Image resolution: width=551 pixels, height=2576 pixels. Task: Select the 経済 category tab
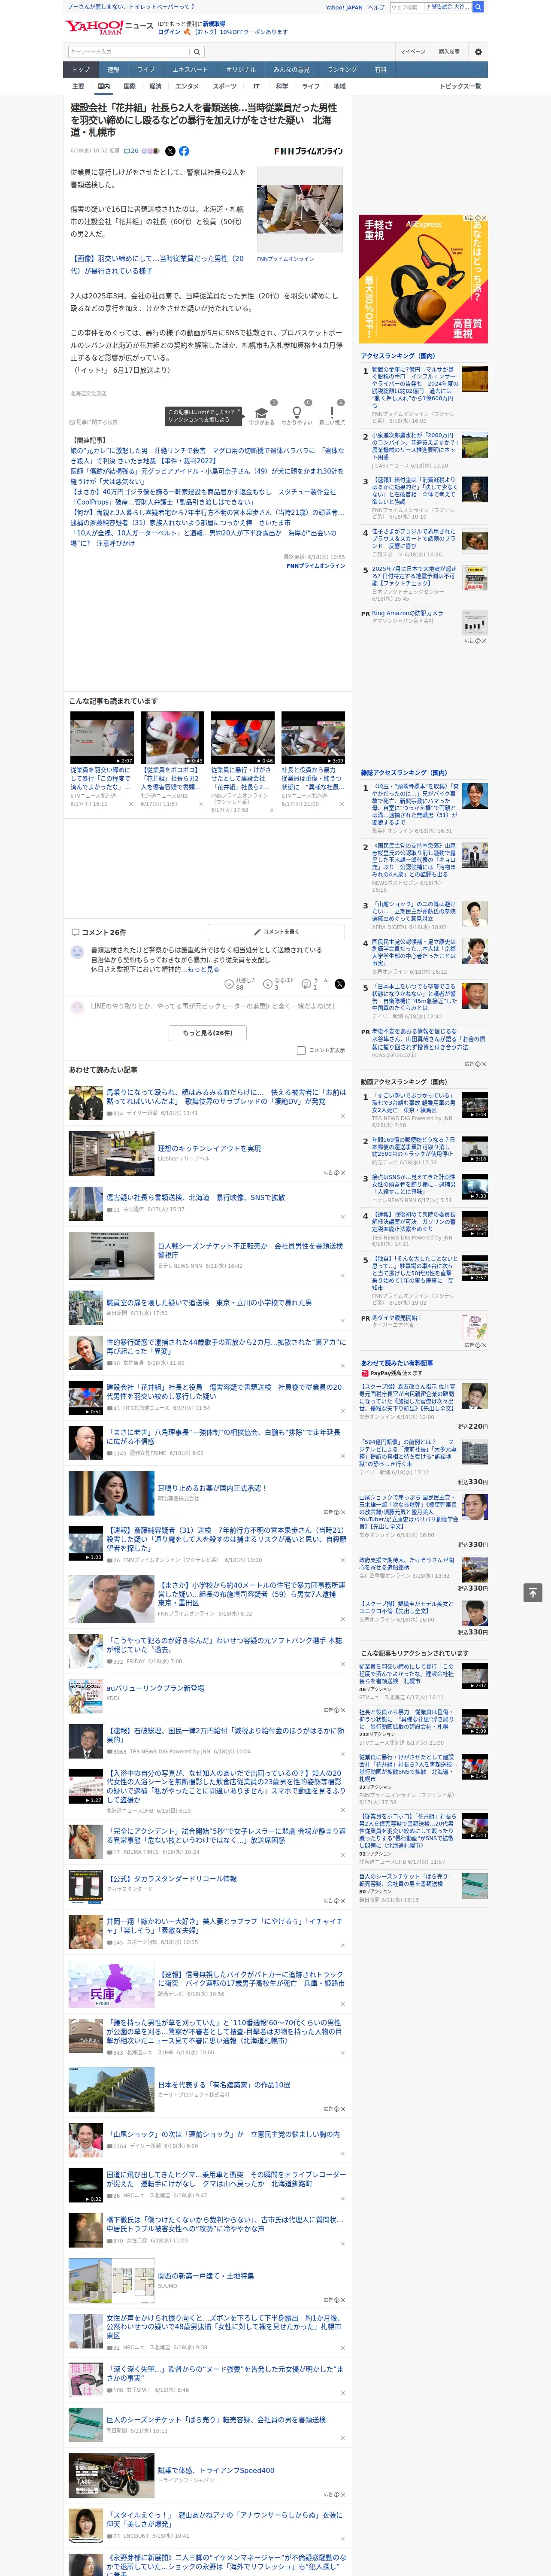[x=155, y=86]
